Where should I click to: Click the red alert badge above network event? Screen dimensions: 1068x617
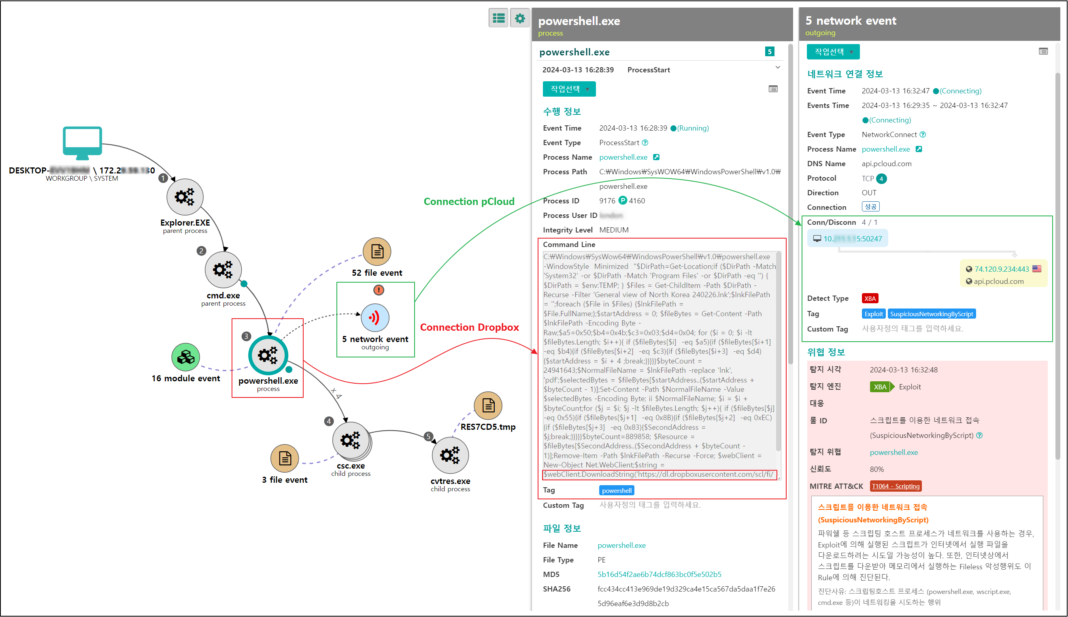point(379,290)
